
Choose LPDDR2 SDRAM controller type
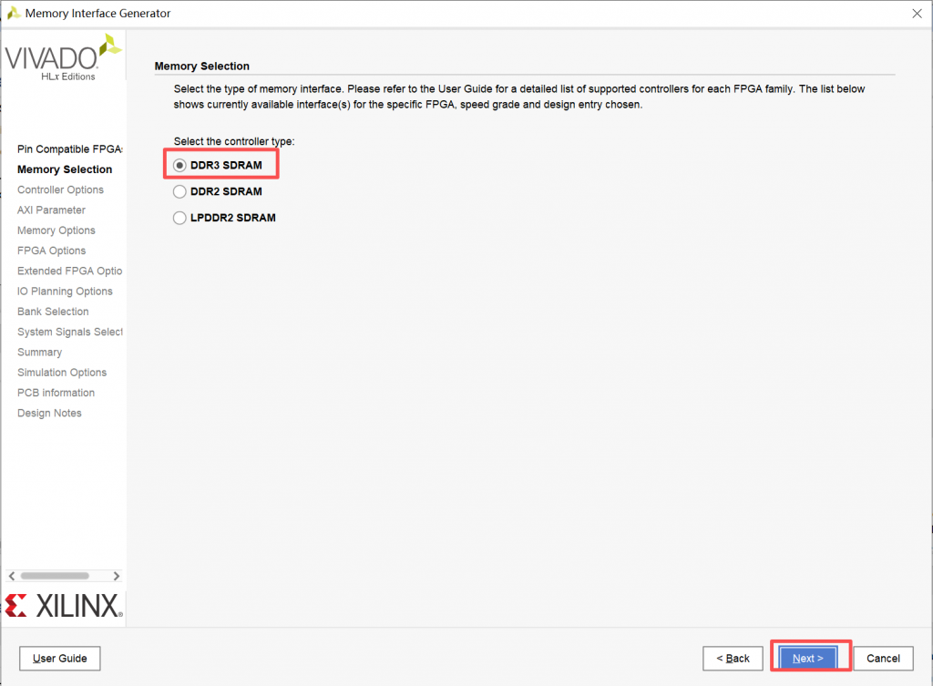[x=179, y=219]
